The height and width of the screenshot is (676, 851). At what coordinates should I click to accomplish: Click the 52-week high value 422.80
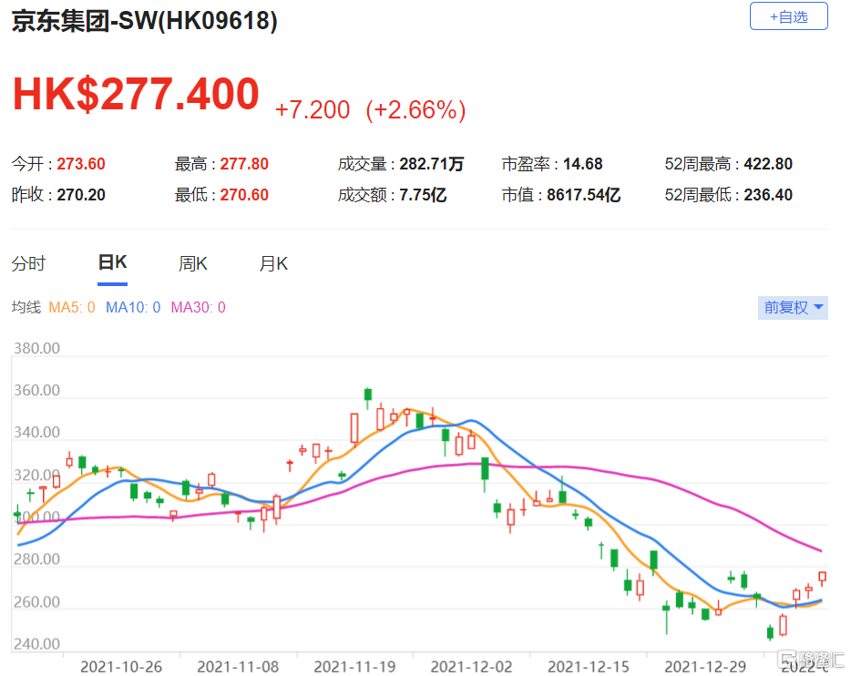point(768,164)
